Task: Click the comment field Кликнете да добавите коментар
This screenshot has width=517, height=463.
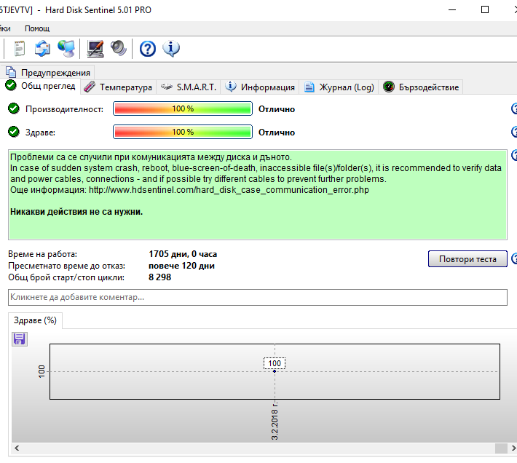Action: (x=258, y=297)
